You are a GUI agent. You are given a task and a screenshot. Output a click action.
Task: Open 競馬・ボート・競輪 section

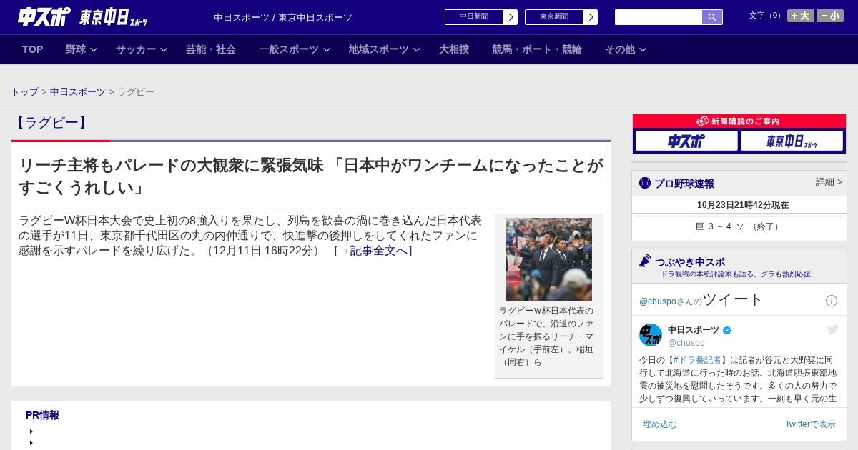coord(537,49)
